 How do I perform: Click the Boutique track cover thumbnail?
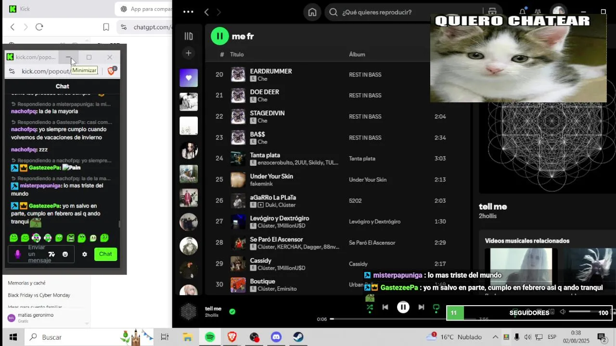[238, 285]
